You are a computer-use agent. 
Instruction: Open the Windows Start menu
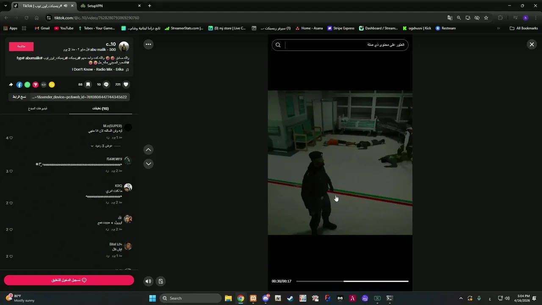coord(152,298)
